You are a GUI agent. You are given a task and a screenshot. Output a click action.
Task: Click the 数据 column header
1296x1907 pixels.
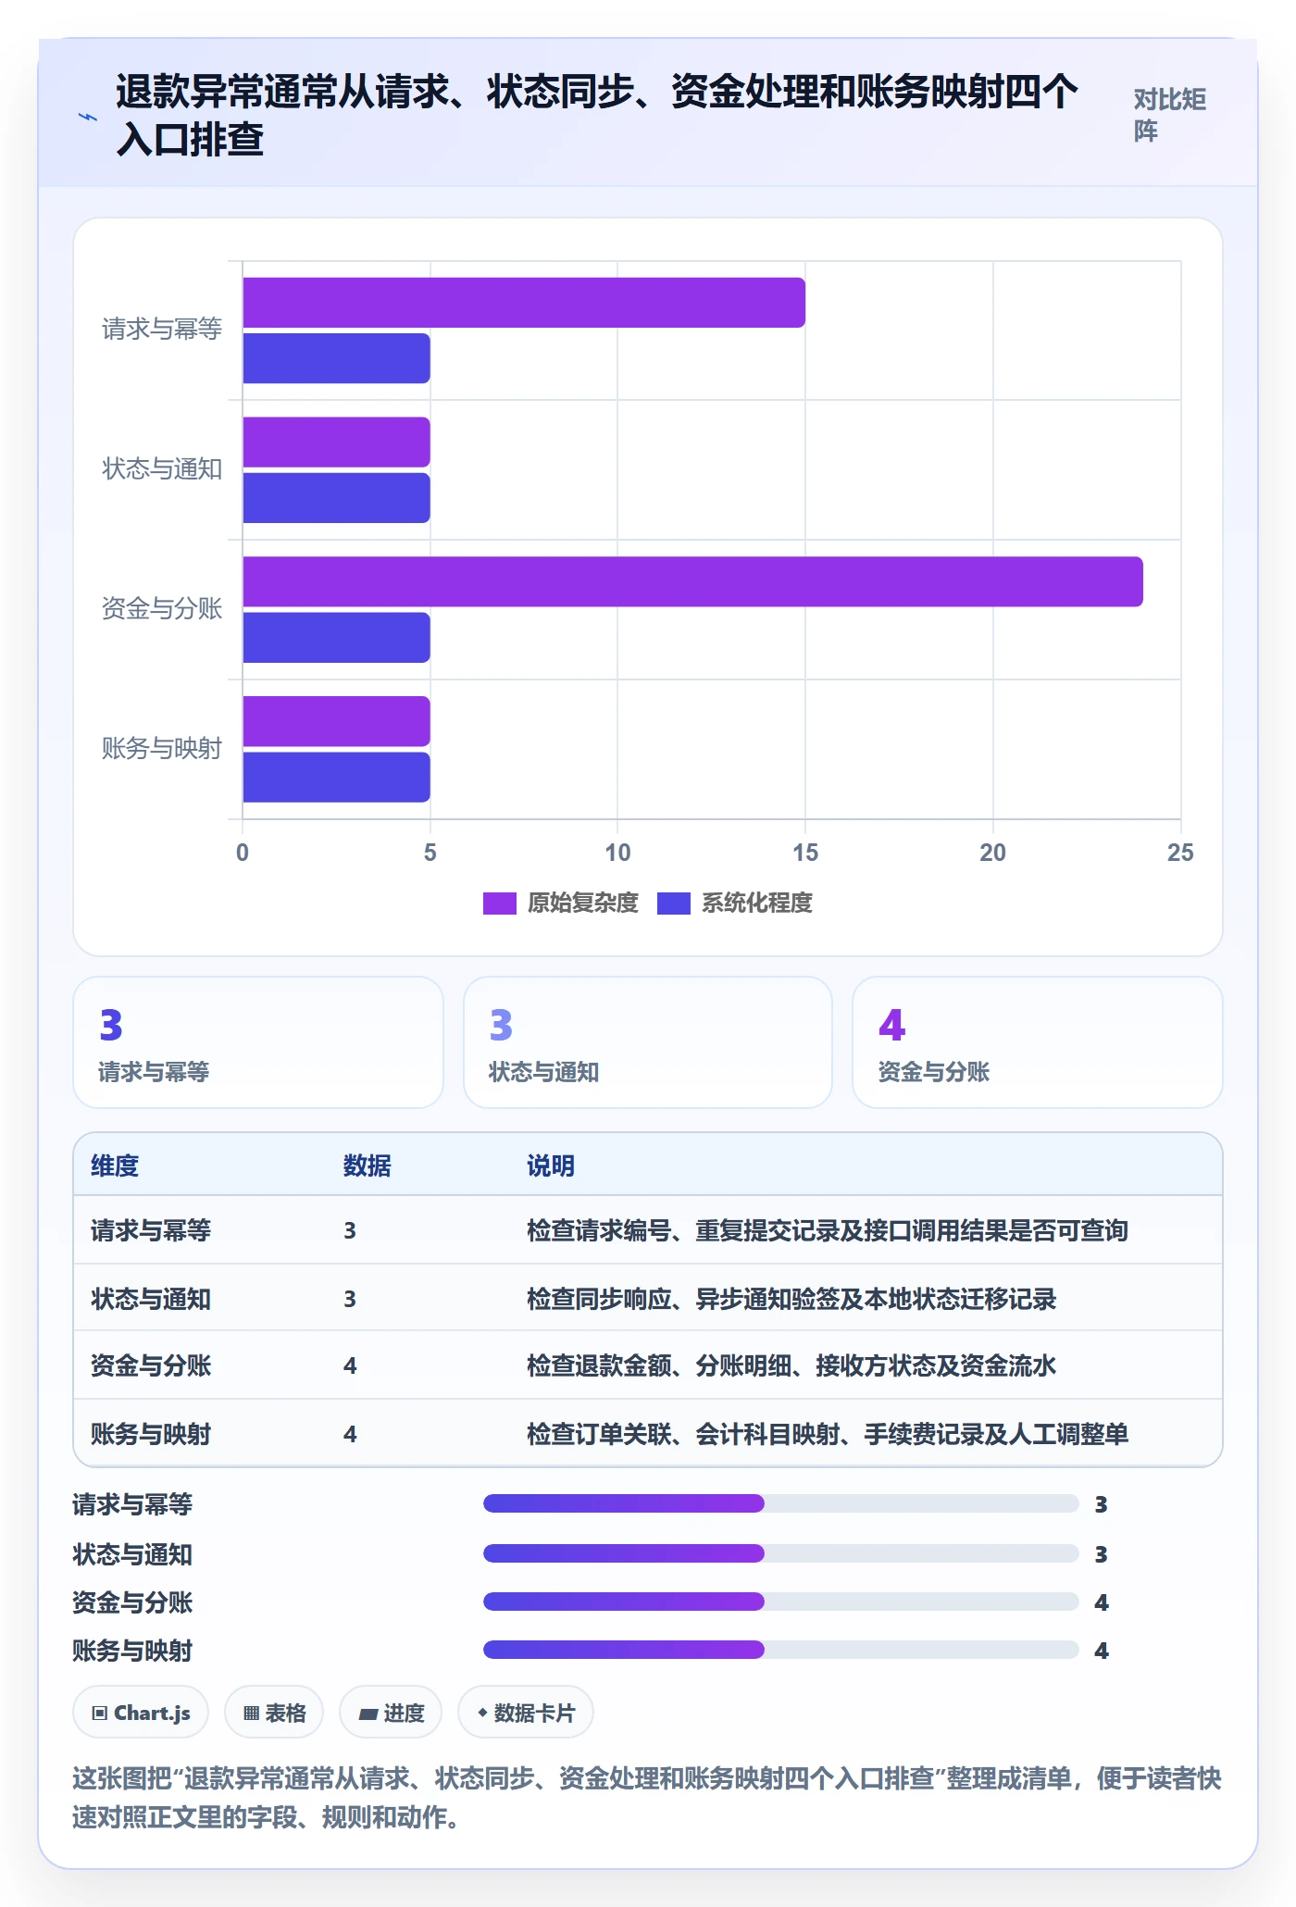pyautogui.click(x=368, y=1165)
